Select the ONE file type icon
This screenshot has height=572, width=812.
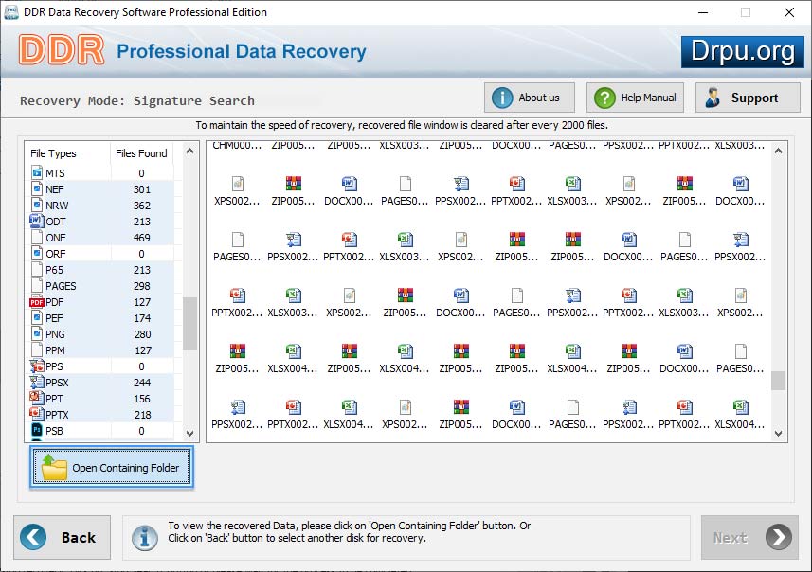coord(37,237)
